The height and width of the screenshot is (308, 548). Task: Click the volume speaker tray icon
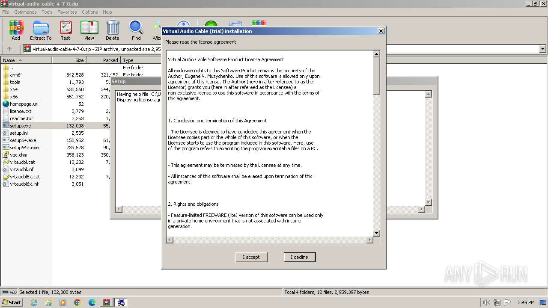tap(486, 302)
